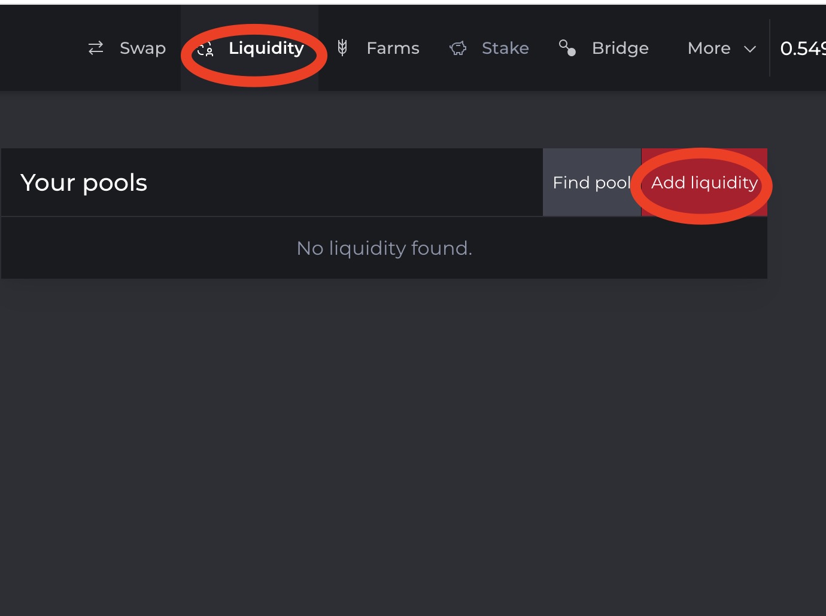Viewport: 826px width, 616px height.
Task: Click the 0.549 wallet balance
Action: (x=803, y=48)
